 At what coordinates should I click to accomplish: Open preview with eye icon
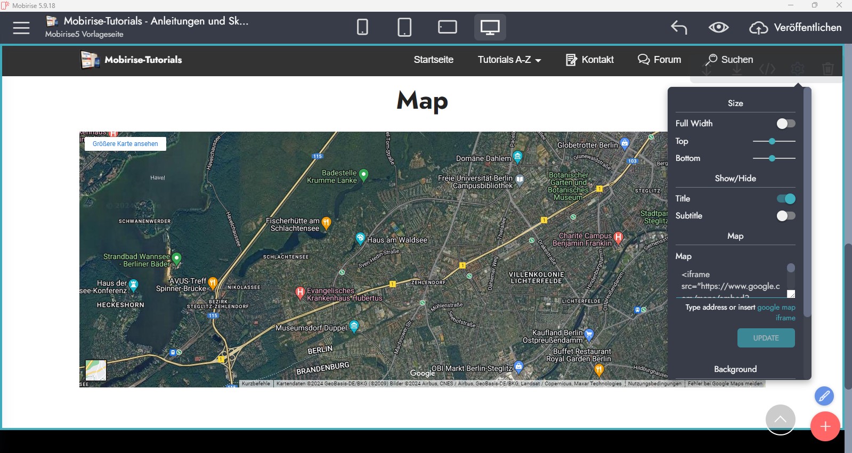pos(718,28)
